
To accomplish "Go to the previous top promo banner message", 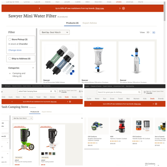I will point(40,8).
